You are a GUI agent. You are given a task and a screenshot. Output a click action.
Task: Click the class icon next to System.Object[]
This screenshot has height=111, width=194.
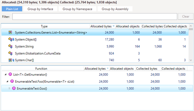10,39
